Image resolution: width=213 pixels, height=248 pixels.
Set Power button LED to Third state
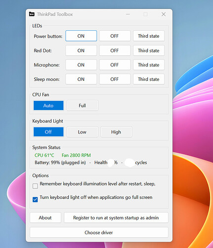click(149, 36)
